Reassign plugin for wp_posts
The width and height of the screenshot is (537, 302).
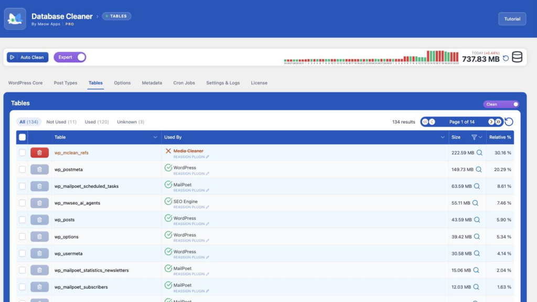pos(191,224)
